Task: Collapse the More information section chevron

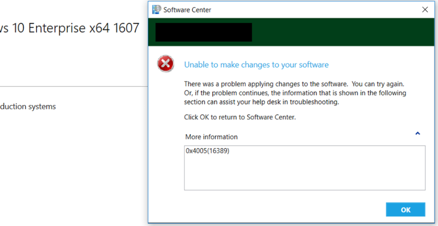Action: (x=417, y=133)
